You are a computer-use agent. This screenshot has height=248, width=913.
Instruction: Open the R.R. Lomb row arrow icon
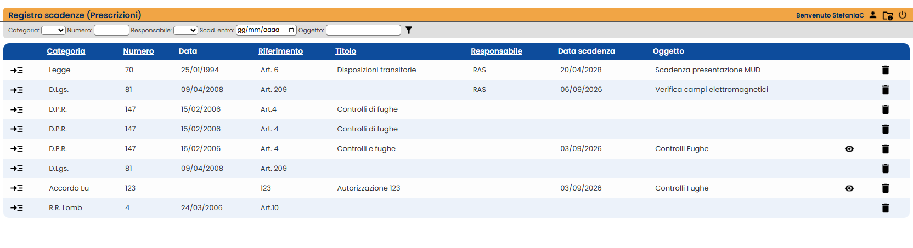(16, 208)
